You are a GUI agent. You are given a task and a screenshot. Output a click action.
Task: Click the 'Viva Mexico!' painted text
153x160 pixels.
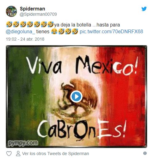[x=82, y=65]
